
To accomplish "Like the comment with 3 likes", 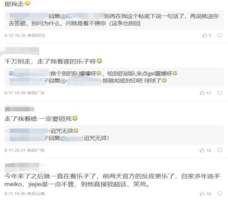I will tap(207, 36).
